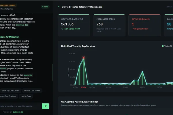Select the Show Top Cost Drivers chip

click(10, 91)
